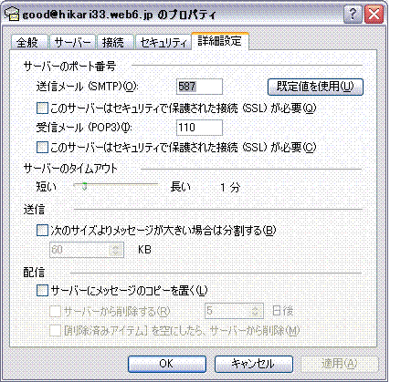Image resolution: width=411 pixels, height=382 pixels.
Task: Check サーバーにメッセージのコピーを置く option
Action: [x=42, y=290]
